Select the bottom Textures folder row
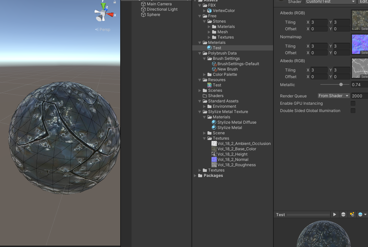This screenshot has width=368, height=247. pos(232,170)
